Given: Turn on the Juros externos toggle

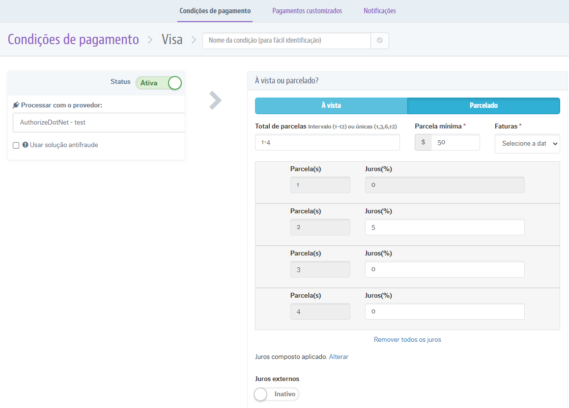Looking at the screenshot, I should pos(277,394).
